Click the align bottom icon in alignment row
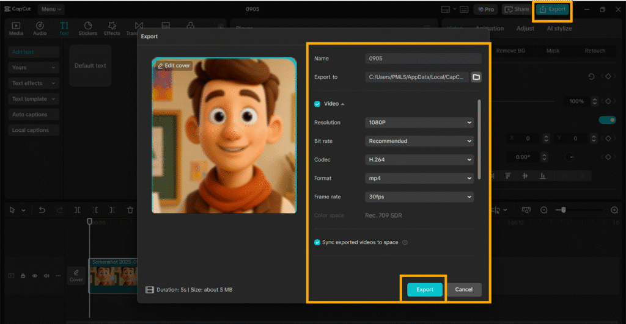The height and width of the screenshot is (324, 626). (543, 176)
